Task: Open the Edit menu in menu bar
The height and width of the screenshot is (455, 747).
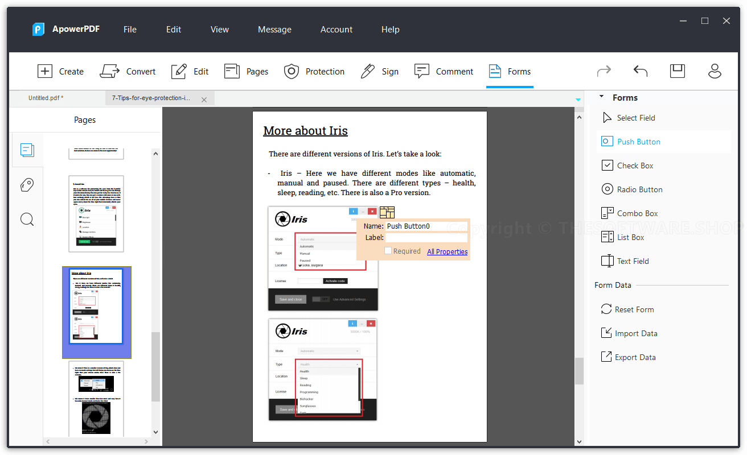Action: tap(174, 30)
